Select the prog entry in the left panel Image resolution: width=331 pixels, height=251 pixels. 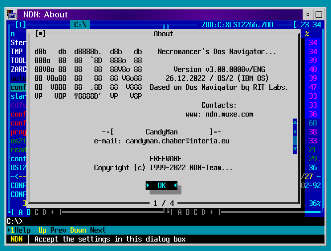pyautogui.click(x=18, y=132)
